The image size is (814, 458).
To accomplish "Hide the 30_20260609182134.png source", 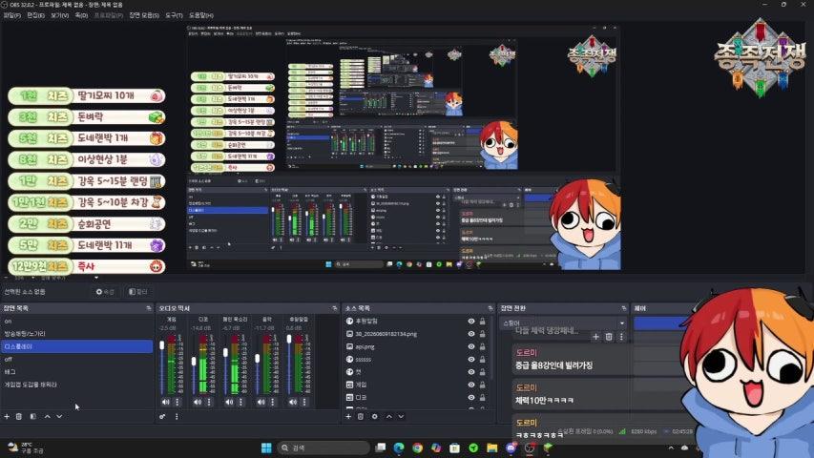I will (x=471, y=334).
